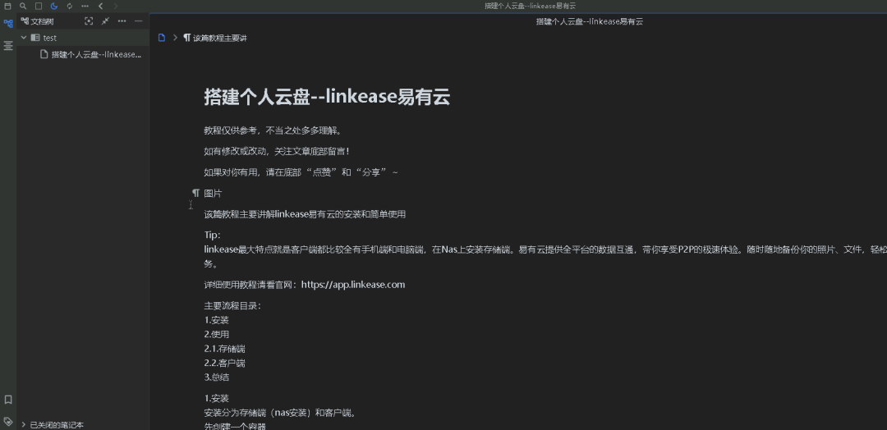
Task: Minimize the 文档树 panel
Action: pos(138,21)
